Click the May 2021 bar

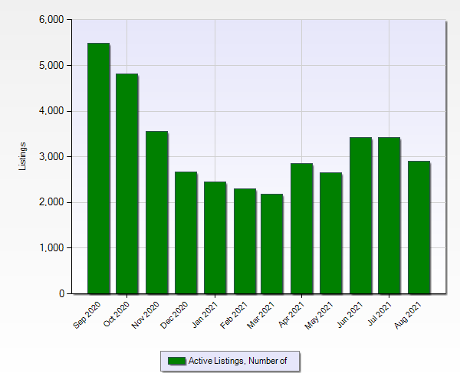click(330, 233)
